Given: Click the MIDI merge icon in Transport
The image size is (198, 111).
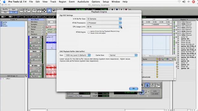Looking at the screenshot, I should (158, 85).
